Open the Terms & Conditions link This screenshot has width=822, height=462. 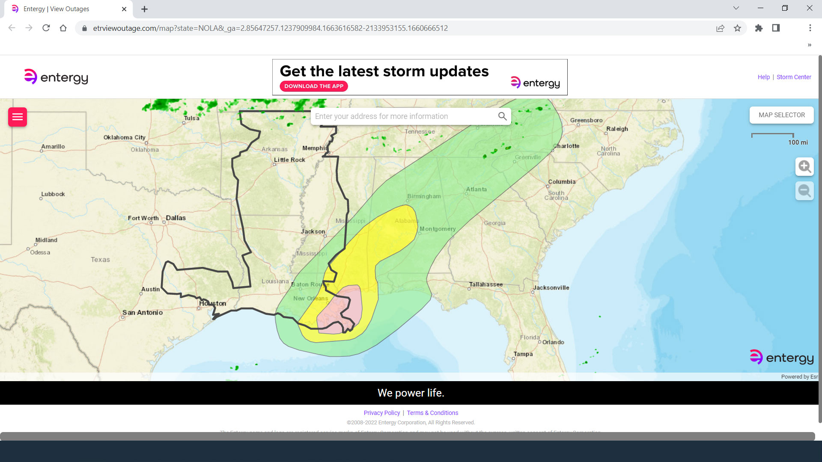(x=432, y=413)
